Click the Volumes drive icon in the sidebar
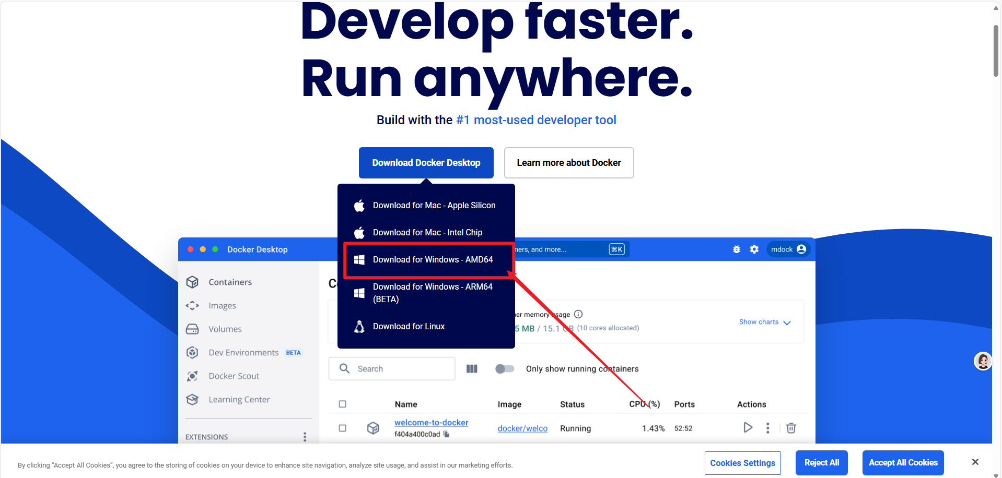 (192, 329)
